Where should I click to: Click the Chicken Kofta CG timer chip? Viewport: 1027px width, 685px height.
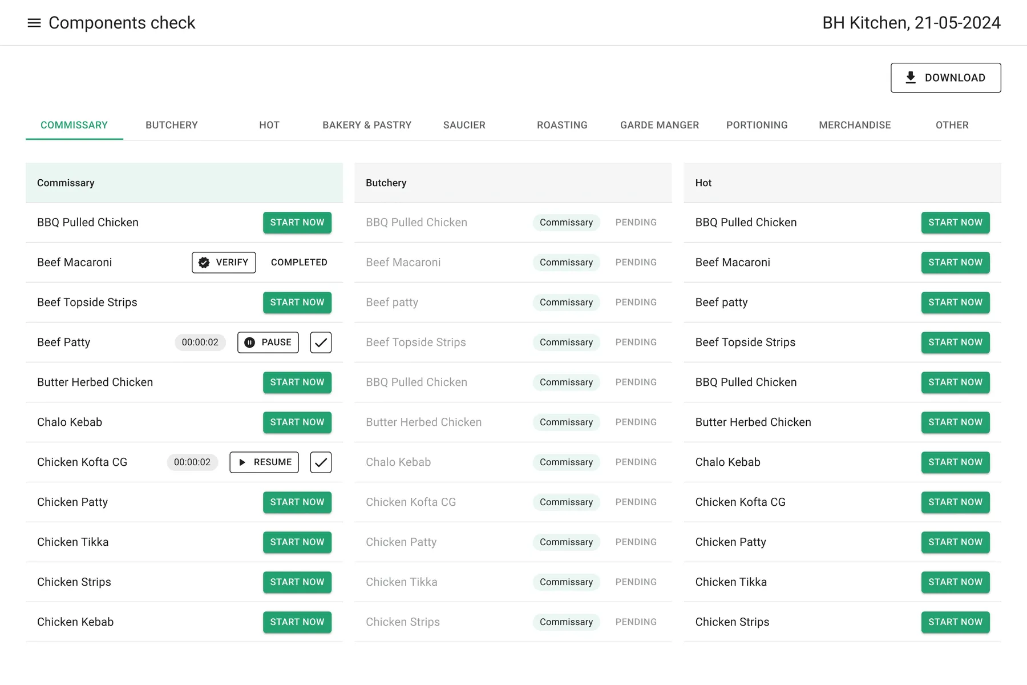click(x=192, y=462)
